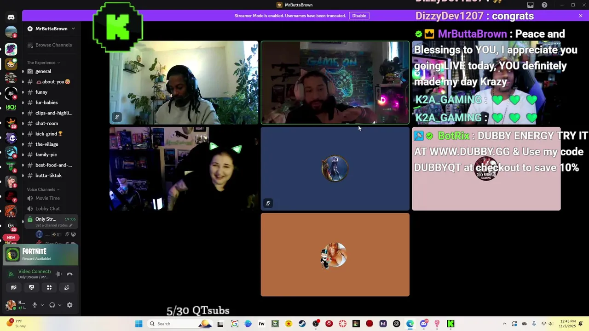589x331 pixels.
Task: Disable Streamer Mode via banner button
Action: [359, 16]
